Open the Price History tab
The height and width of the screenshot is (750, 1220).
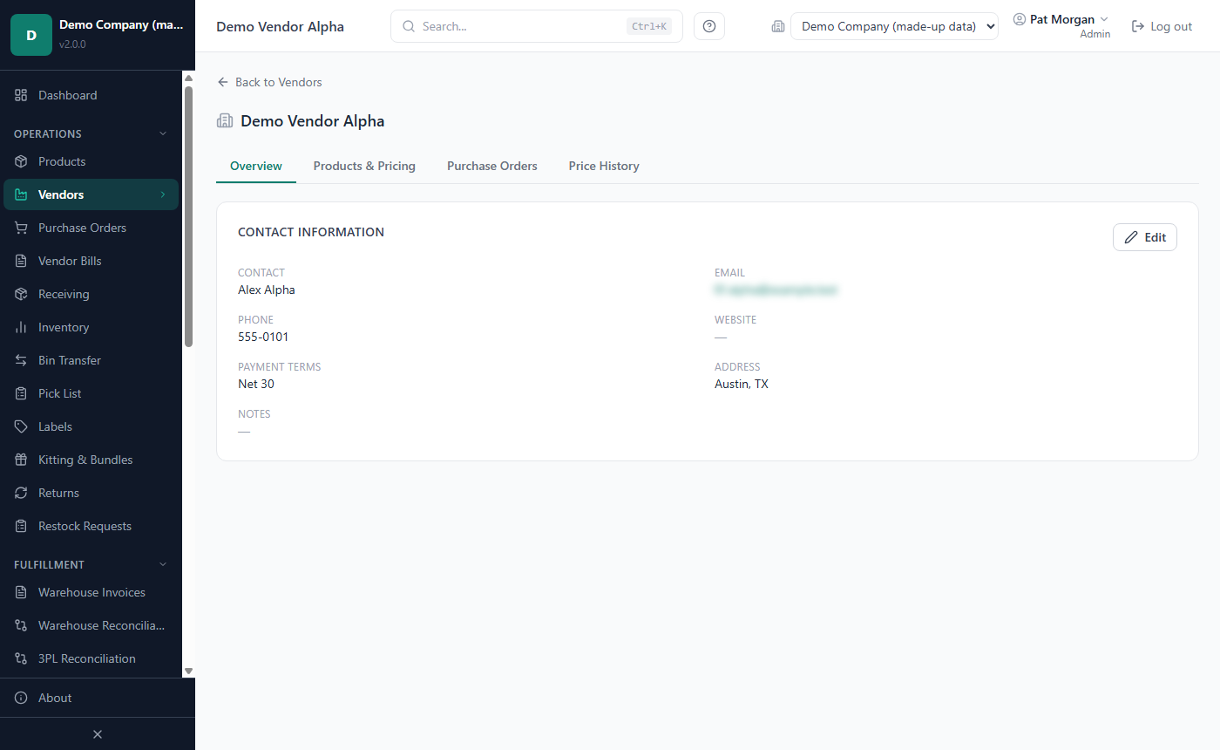click(x=604, y=166)
